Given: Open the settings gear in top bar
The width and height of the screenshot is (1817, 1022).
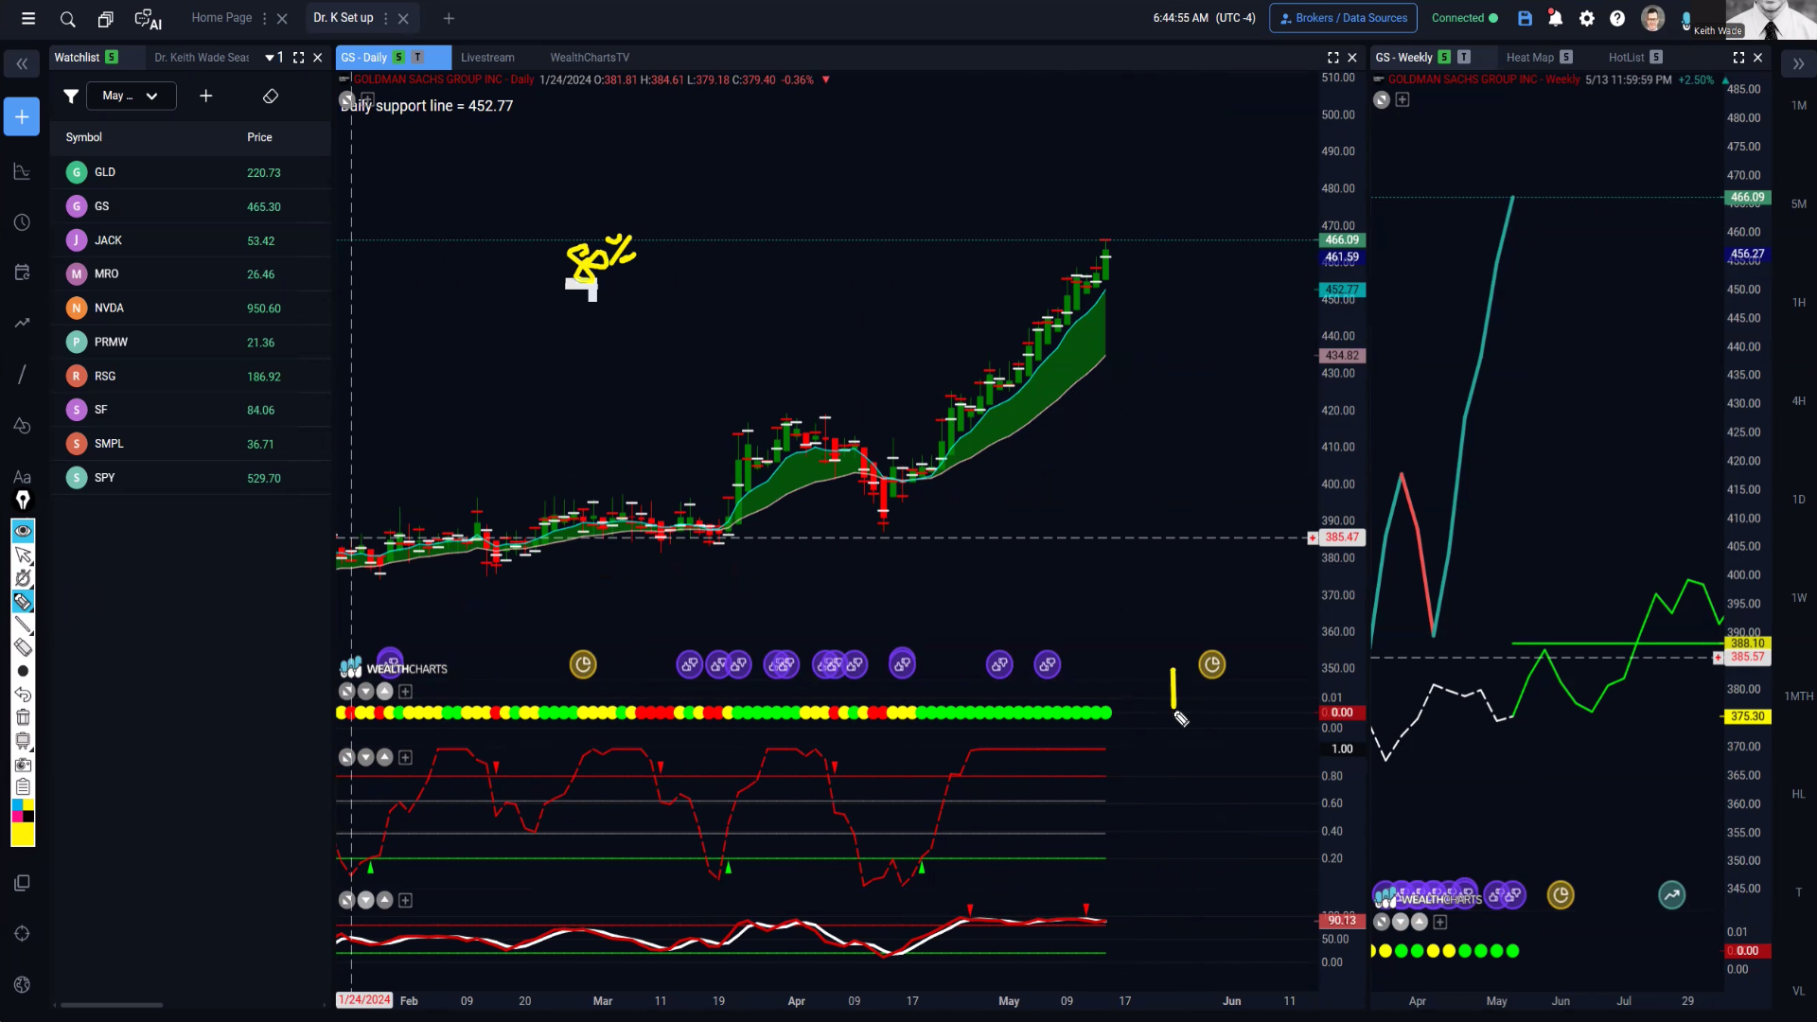Looking at the screenshot, I should 1587,18.
